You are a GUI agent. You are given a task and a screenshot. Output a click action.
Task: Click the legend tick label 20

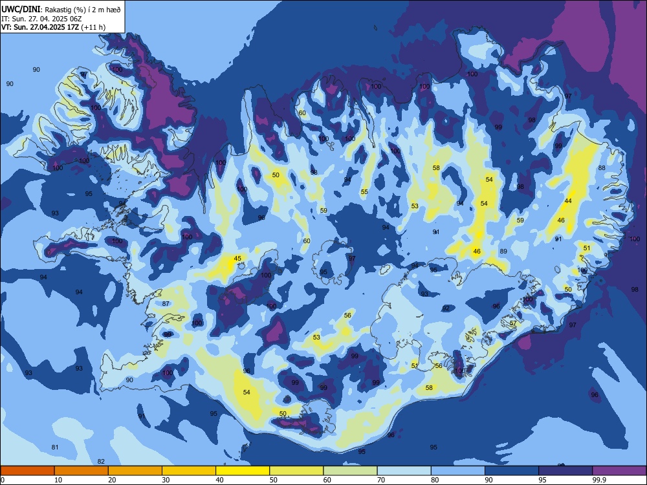point(112,480)
